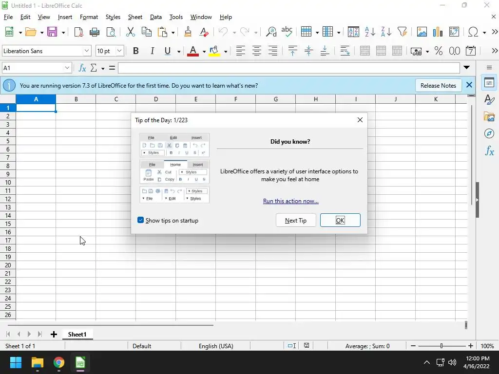Toggle Center Horizontally alignment
Image resolution: width=499 pixels, height=374 pixels.
(x=256, y=51)
